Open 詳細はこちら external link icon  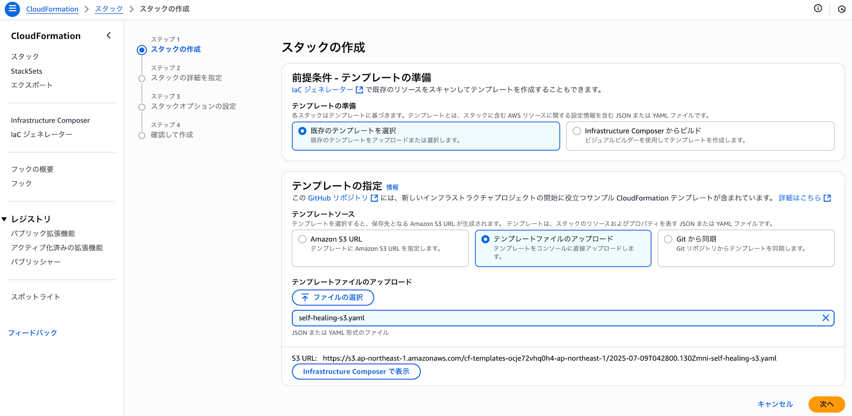point(827,198)
